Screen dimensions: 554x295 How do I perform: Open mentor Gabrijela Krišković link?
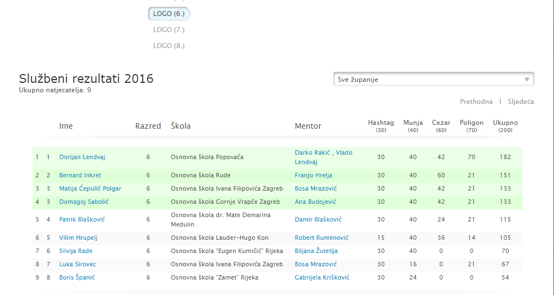pyautogui.click(x=322, y=277)
